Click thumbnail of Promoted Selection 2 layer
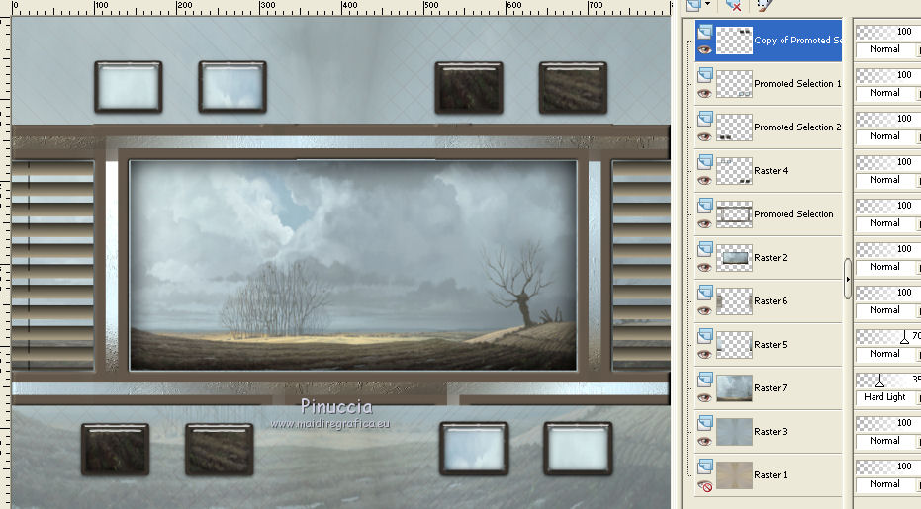Screen dimensions: 921x509 click(734, 127)
